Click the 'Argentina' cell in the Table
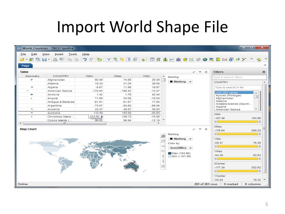This screenshot has width=285, height=214. tap(61, 106)
